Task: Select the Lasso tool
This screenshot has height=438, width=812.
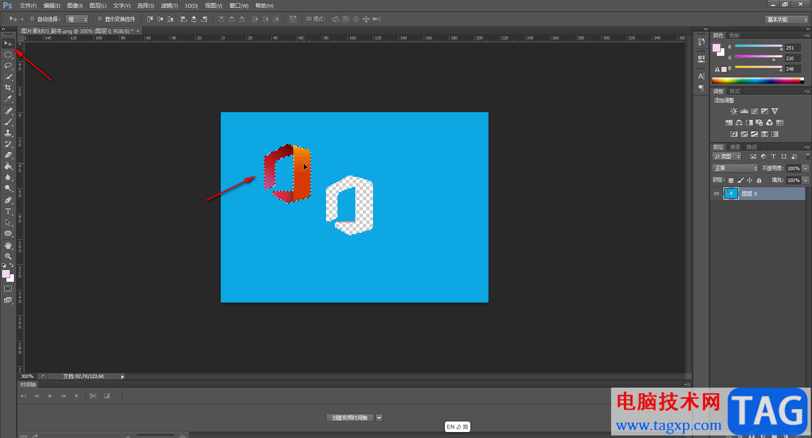Action: [x=8, y=66]
